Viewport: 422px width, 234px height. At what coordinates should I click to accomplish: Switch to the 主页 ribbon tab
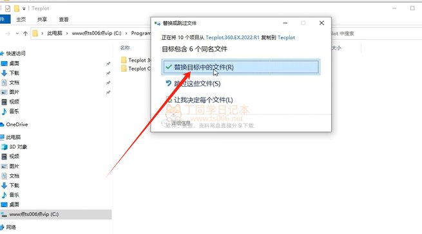coord(21,19)
